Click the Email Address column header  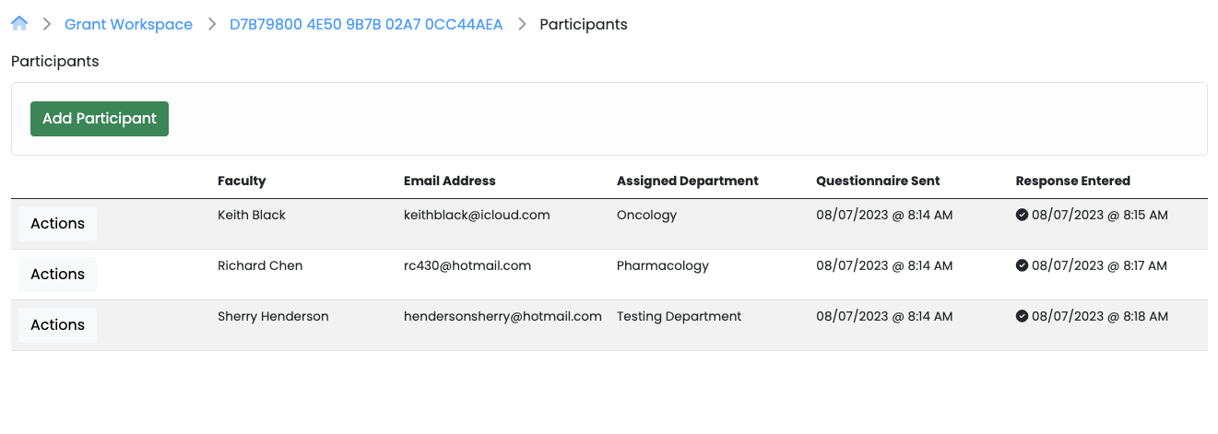450,181
